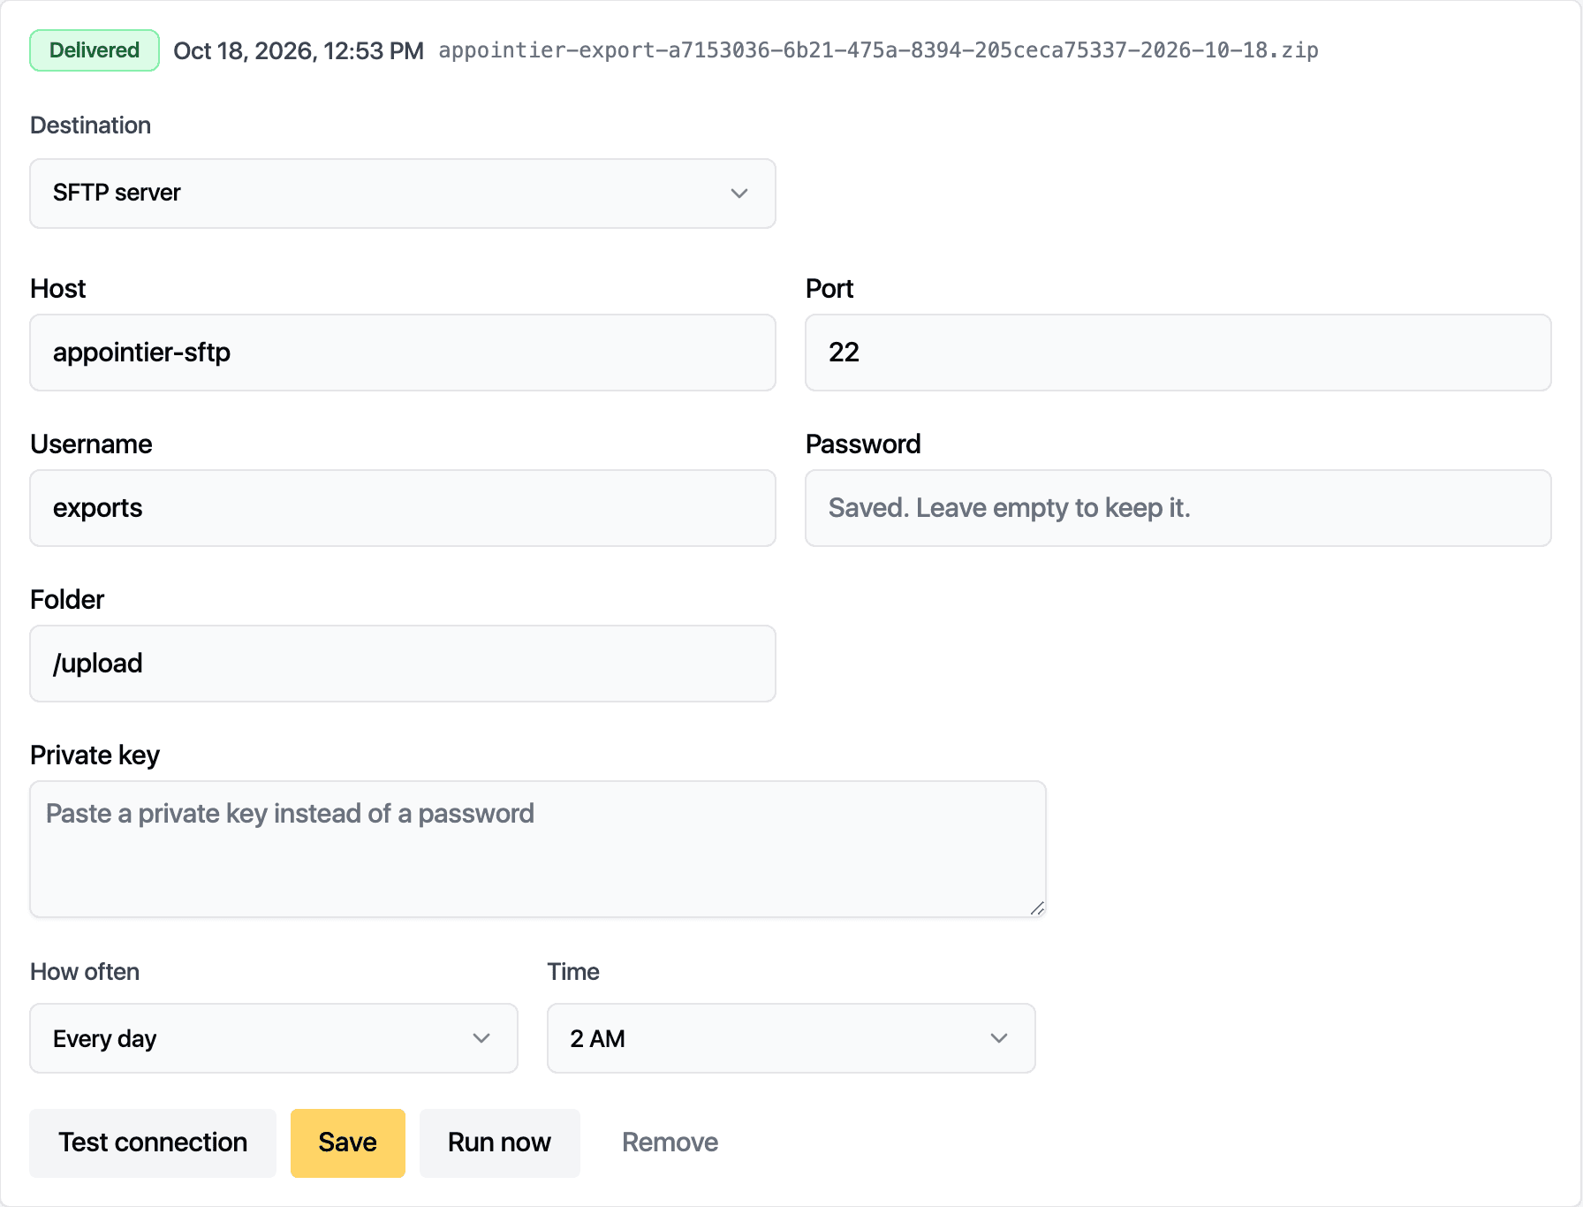The height and width of the screenshot is (1207, 1583).
Task: Open the Destination dropdown set to SFTP server
Action: pyautogui.click(x=403, y=194)
